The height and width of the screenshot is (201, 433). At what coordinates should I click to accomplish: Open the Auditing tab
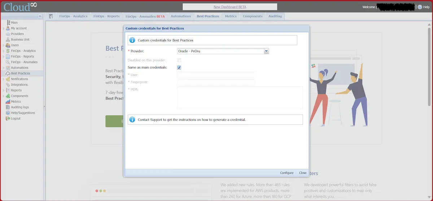(275, 16)
